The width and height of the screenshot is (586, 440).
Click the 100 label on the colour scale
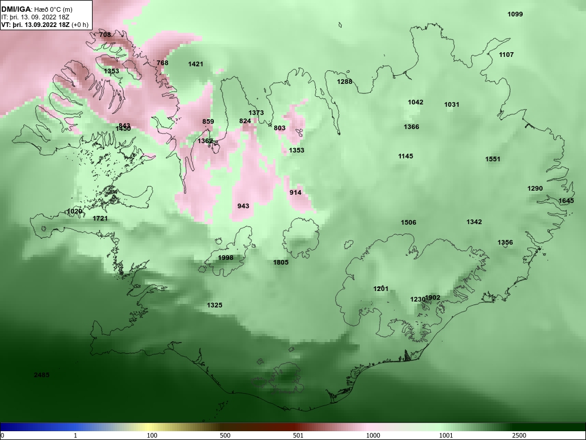coord(152,435)
